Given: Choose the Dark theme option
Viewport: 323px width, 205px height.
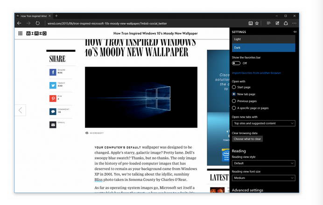Looking at the screenshot, I should click(x=263, y=48).
